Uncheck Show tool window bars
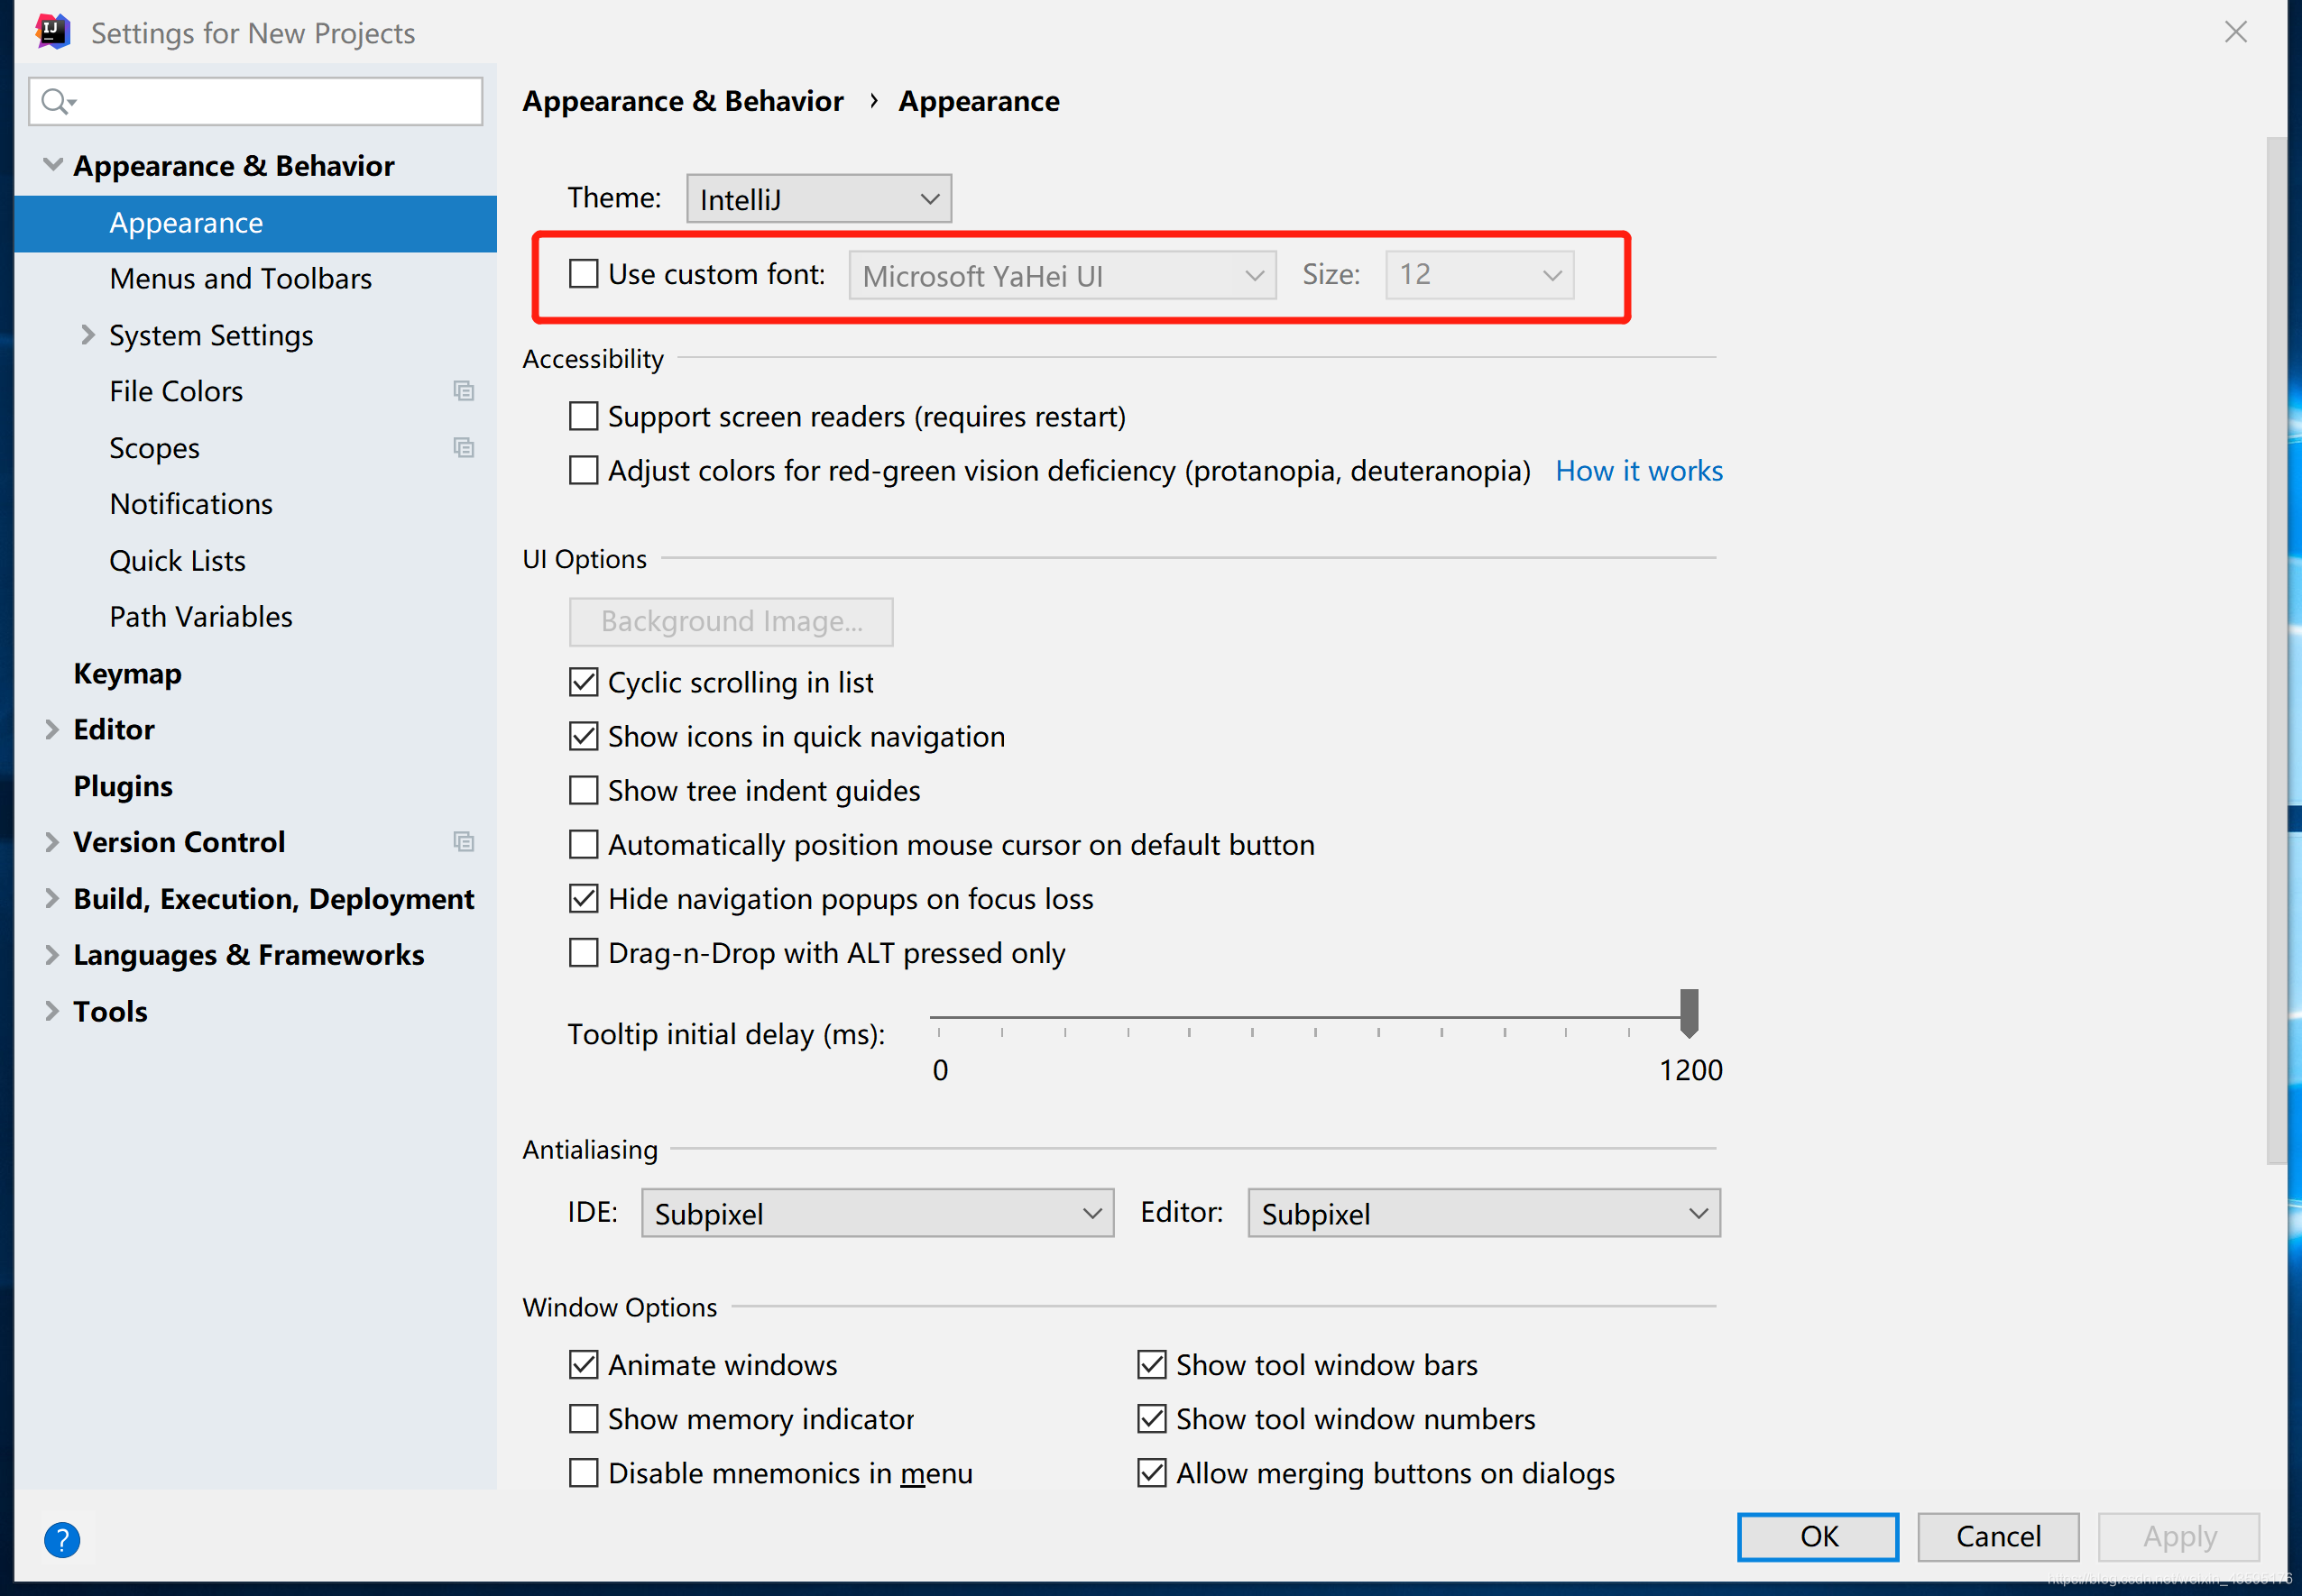This screenshot has height=1596, width=2302. point(1152,1363)
